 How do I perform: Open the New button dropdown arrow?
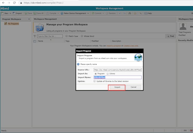pos(10,13)
